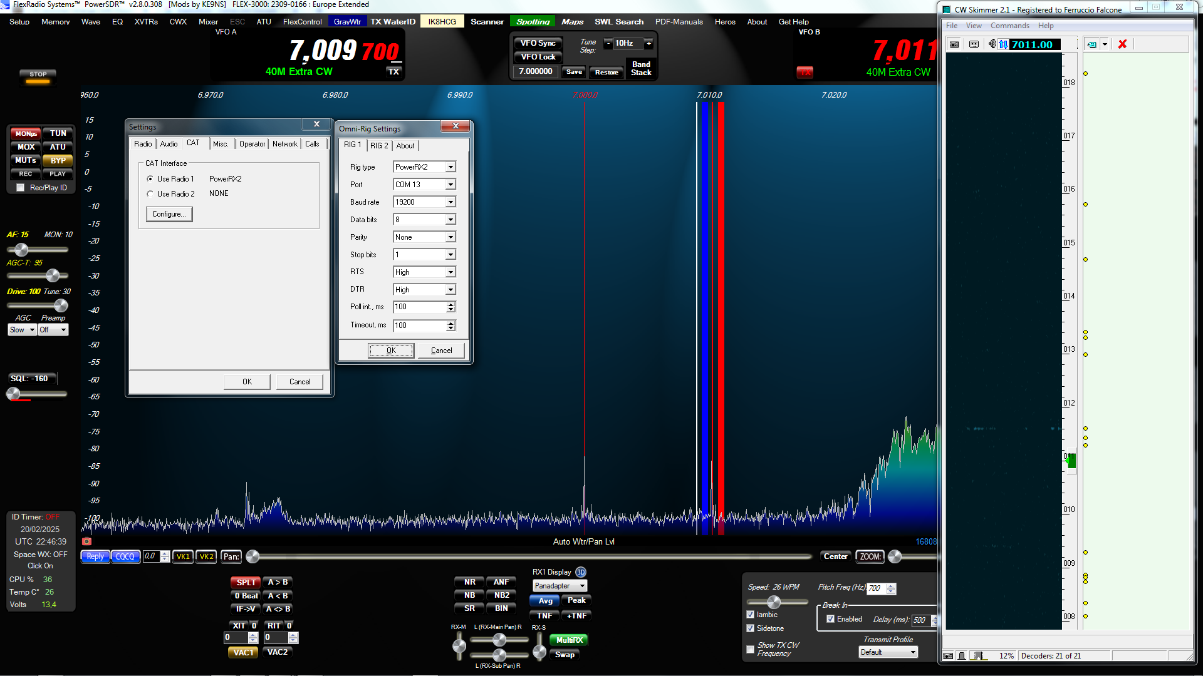This screenshot has width=1203, height=676.
Task: Open the callsign tag dropdown arrow in CW Skimmer
Action: 1105,44
